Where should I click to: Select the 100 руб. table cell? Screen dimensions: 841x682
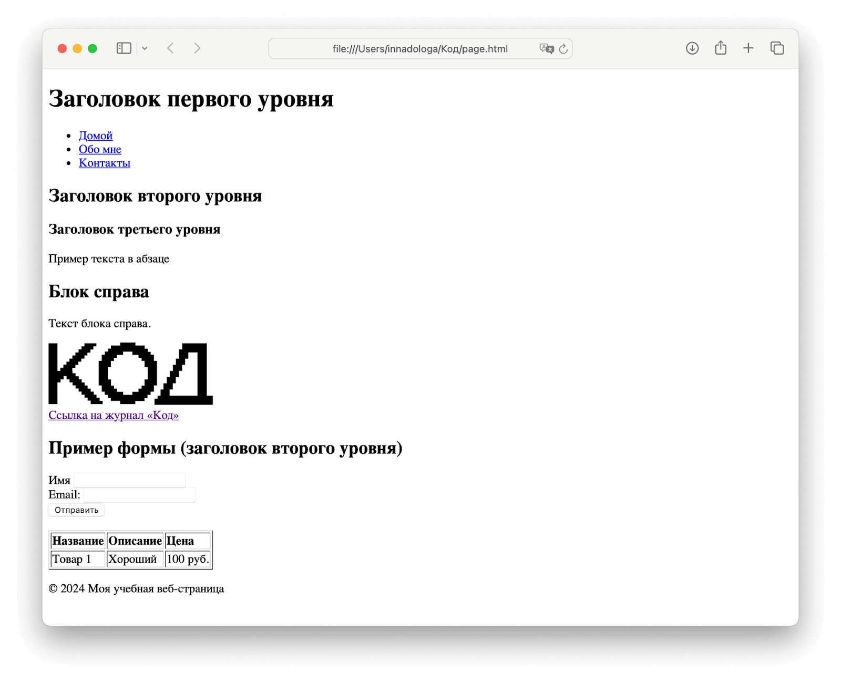tap(188, 559)
